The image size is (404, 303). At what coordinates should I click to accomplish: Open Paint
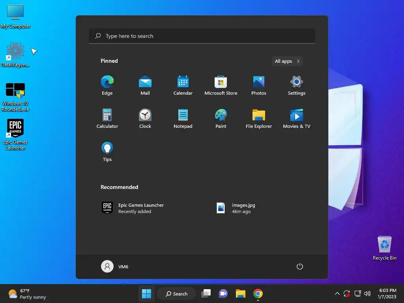pyautogui.click(x=221, y=118)
